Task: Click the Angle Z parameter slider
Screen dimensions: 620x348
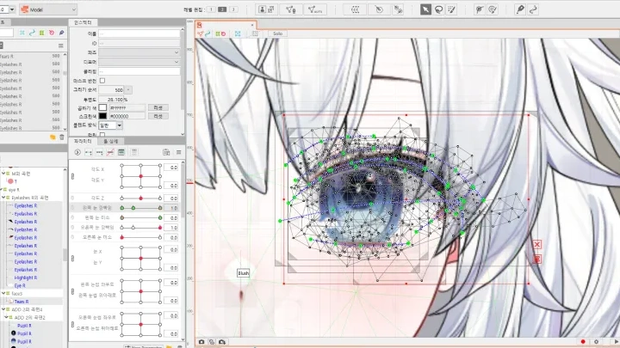Action: point(140,198)
